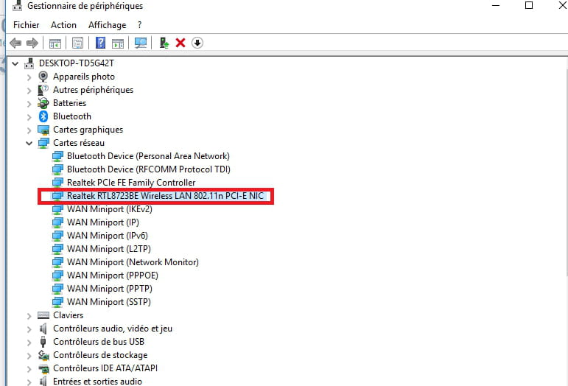Select the Appareils photo webcam icon
The image size is (568, 386).
tap(43, 77)
